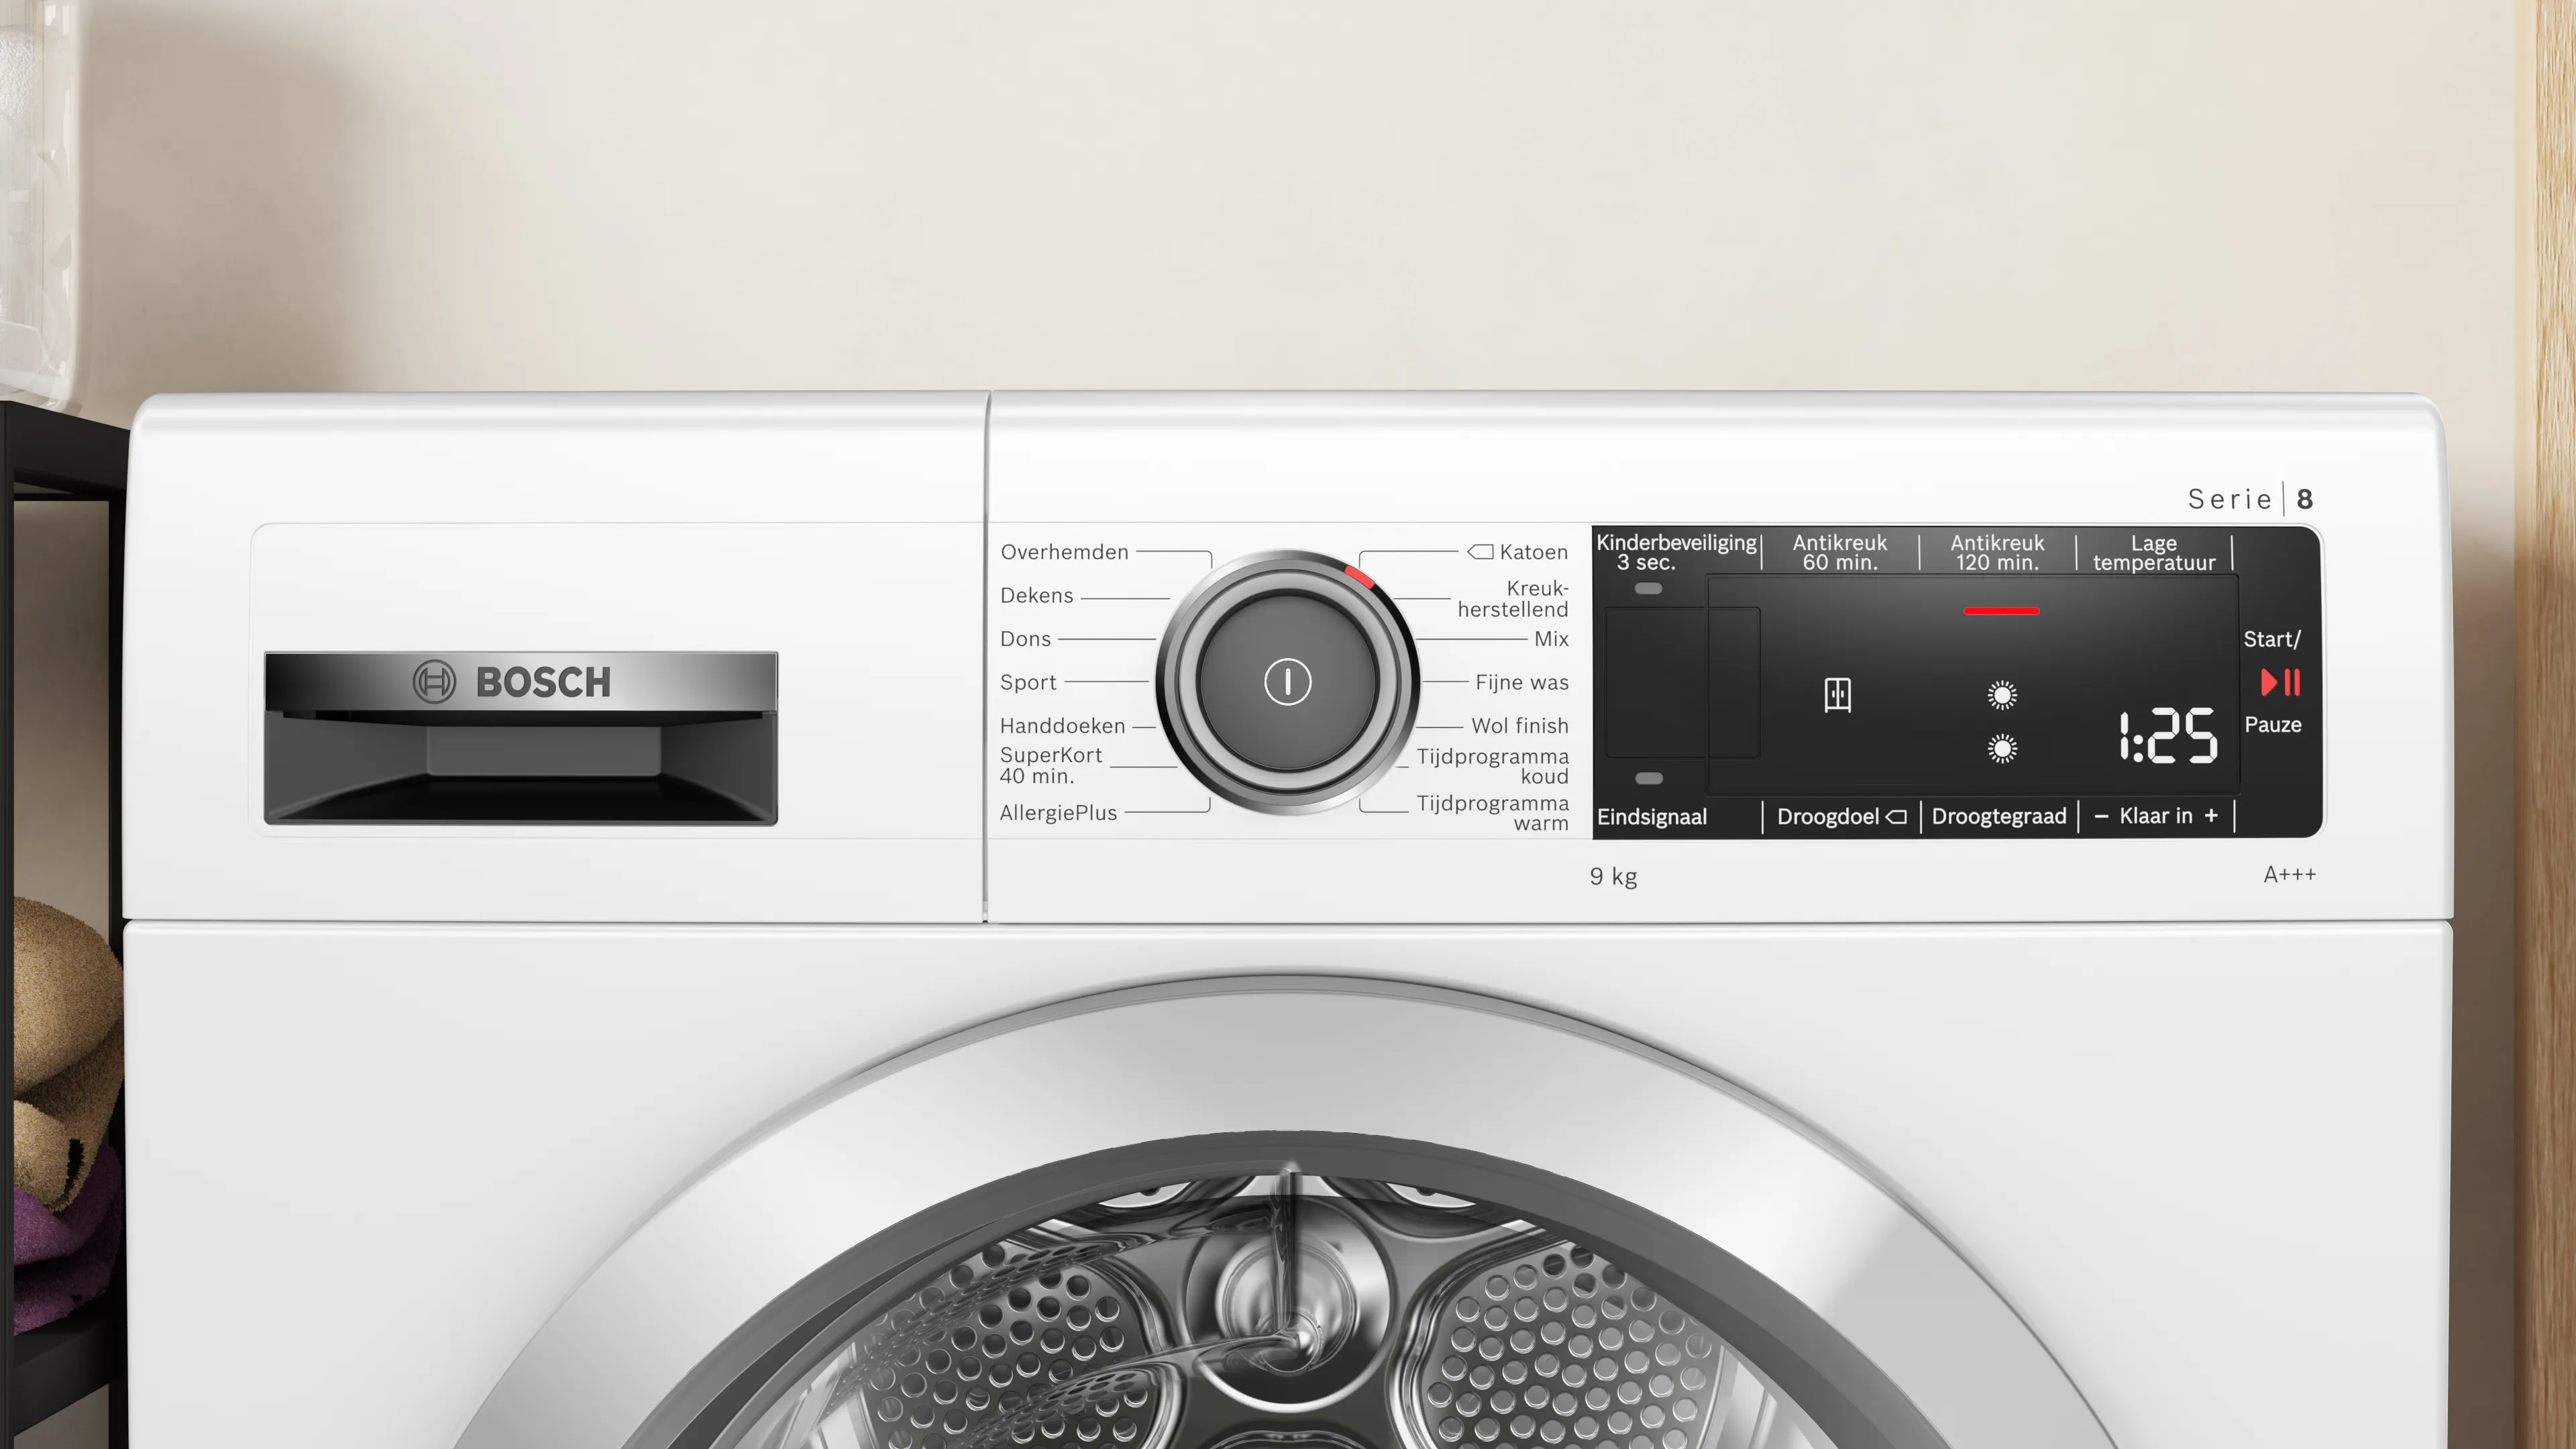The height and width of the screenshot is (1449, 2576).
Task: Select the AllergiePlus program label
Action: 1058,813
